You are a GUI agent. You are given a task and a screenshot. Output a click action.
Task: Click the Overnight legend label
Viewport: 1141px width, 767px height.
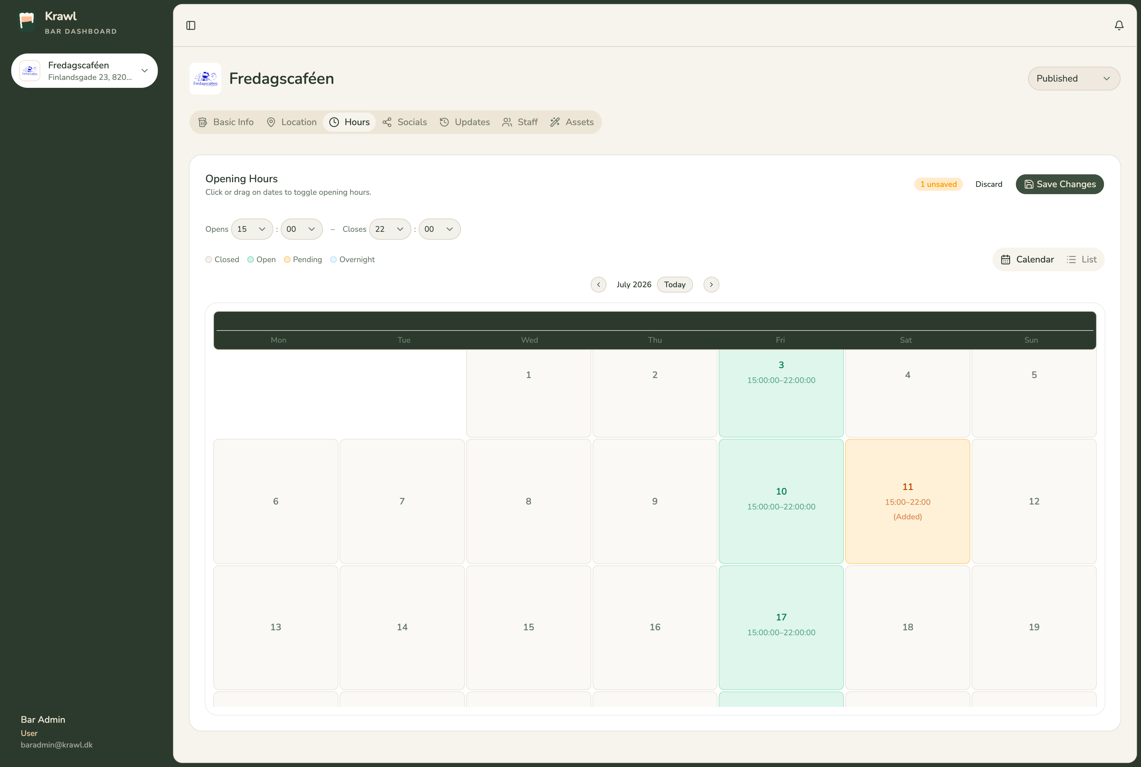tap(357, 260)
